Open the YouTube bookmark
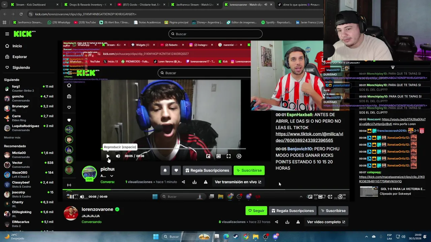 [x=84, y=23]
